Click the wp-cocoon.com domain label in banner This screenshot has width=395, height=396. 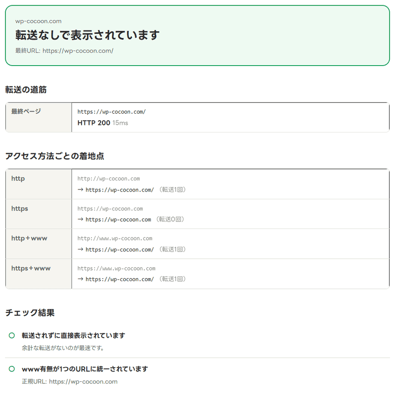click(39, 21)
